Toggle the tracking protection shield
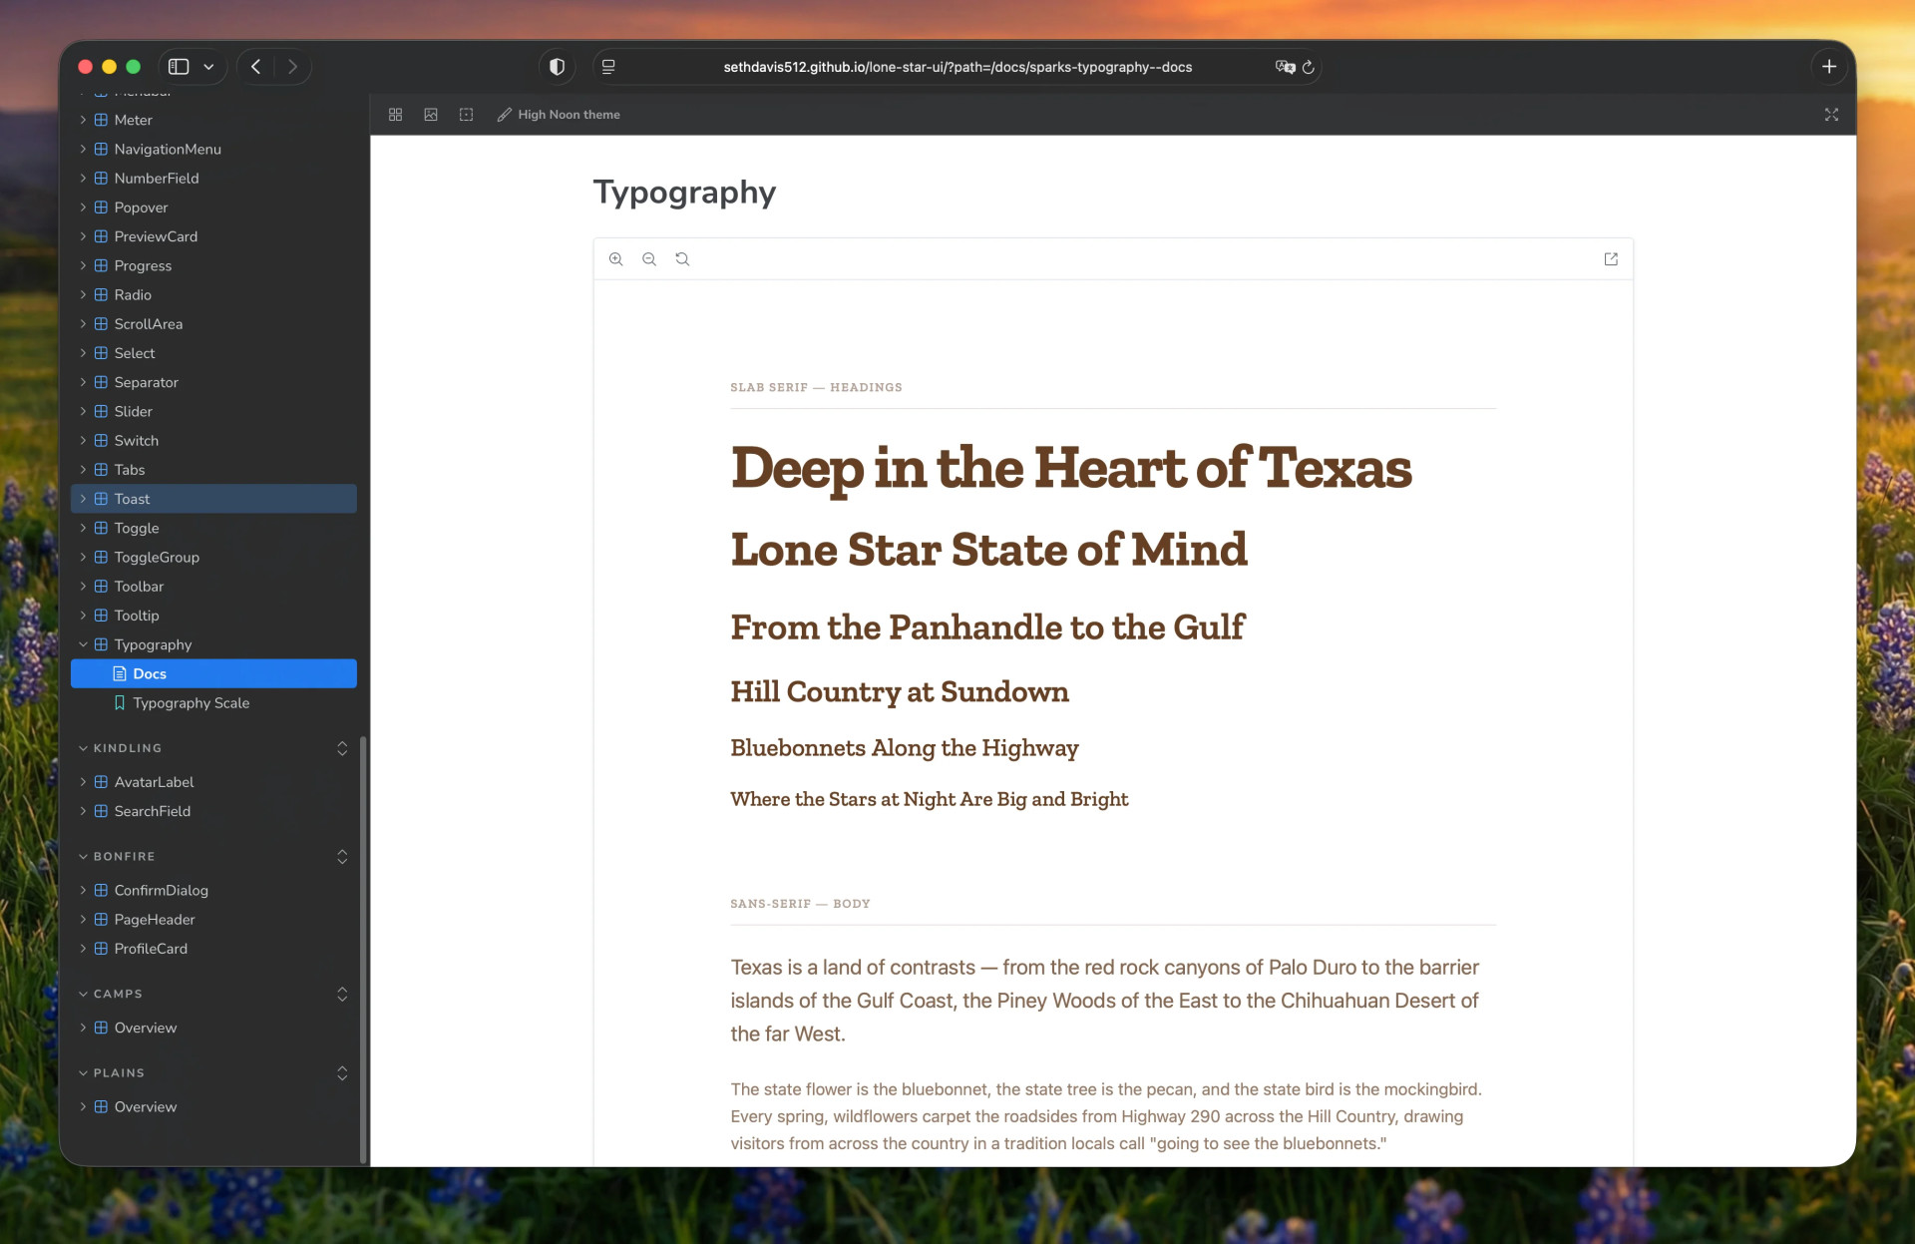 pos(557,67)
